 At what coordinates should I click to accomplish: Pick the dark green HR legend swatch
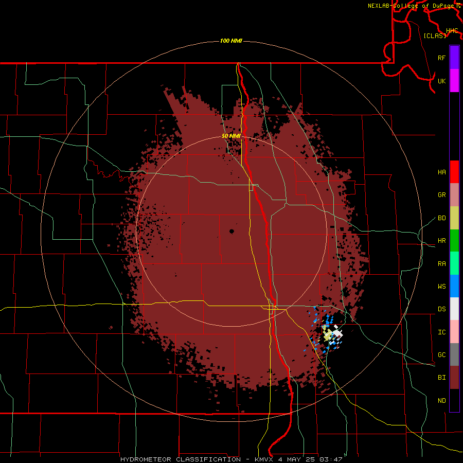click(x=454, y=240)
